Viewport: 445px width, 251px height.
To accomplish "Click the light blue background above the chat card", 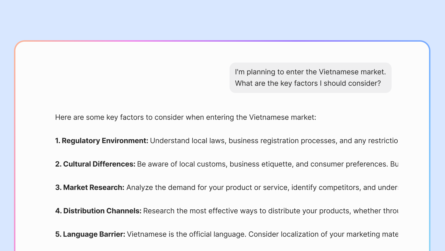I will coord(222,20).
